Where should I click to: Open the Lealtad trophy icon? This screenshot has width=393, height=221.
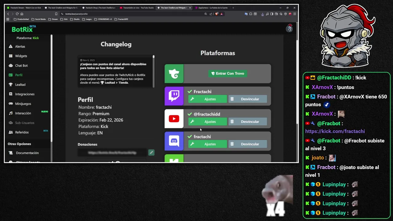coord(11,84)
